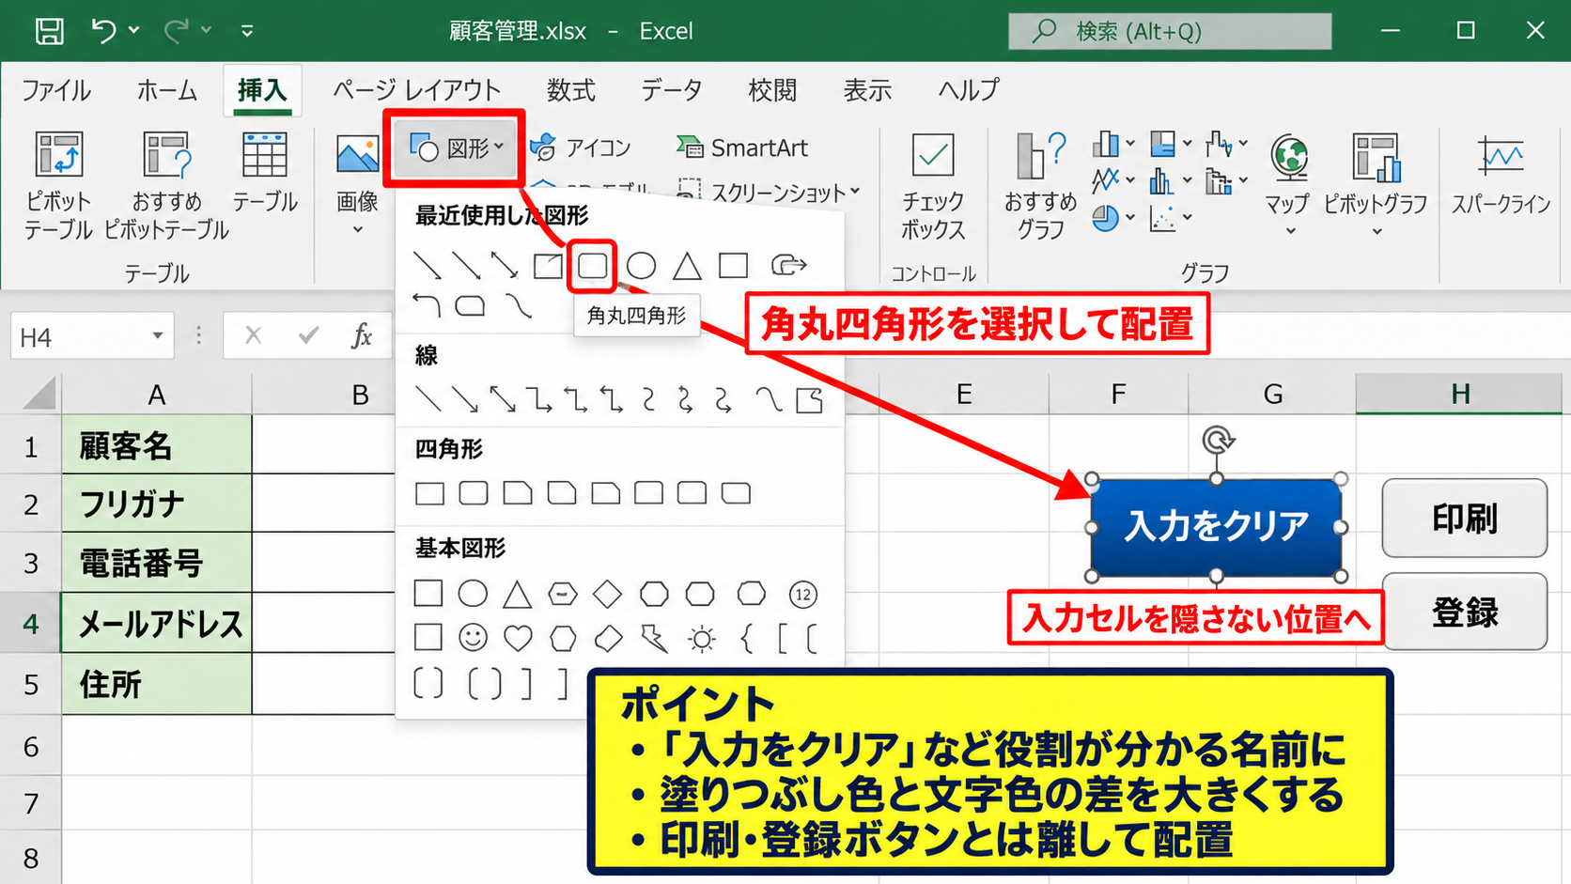Switch to the データ tab
The height and width of the screenshot is (884, 1571).
(671, 90)
